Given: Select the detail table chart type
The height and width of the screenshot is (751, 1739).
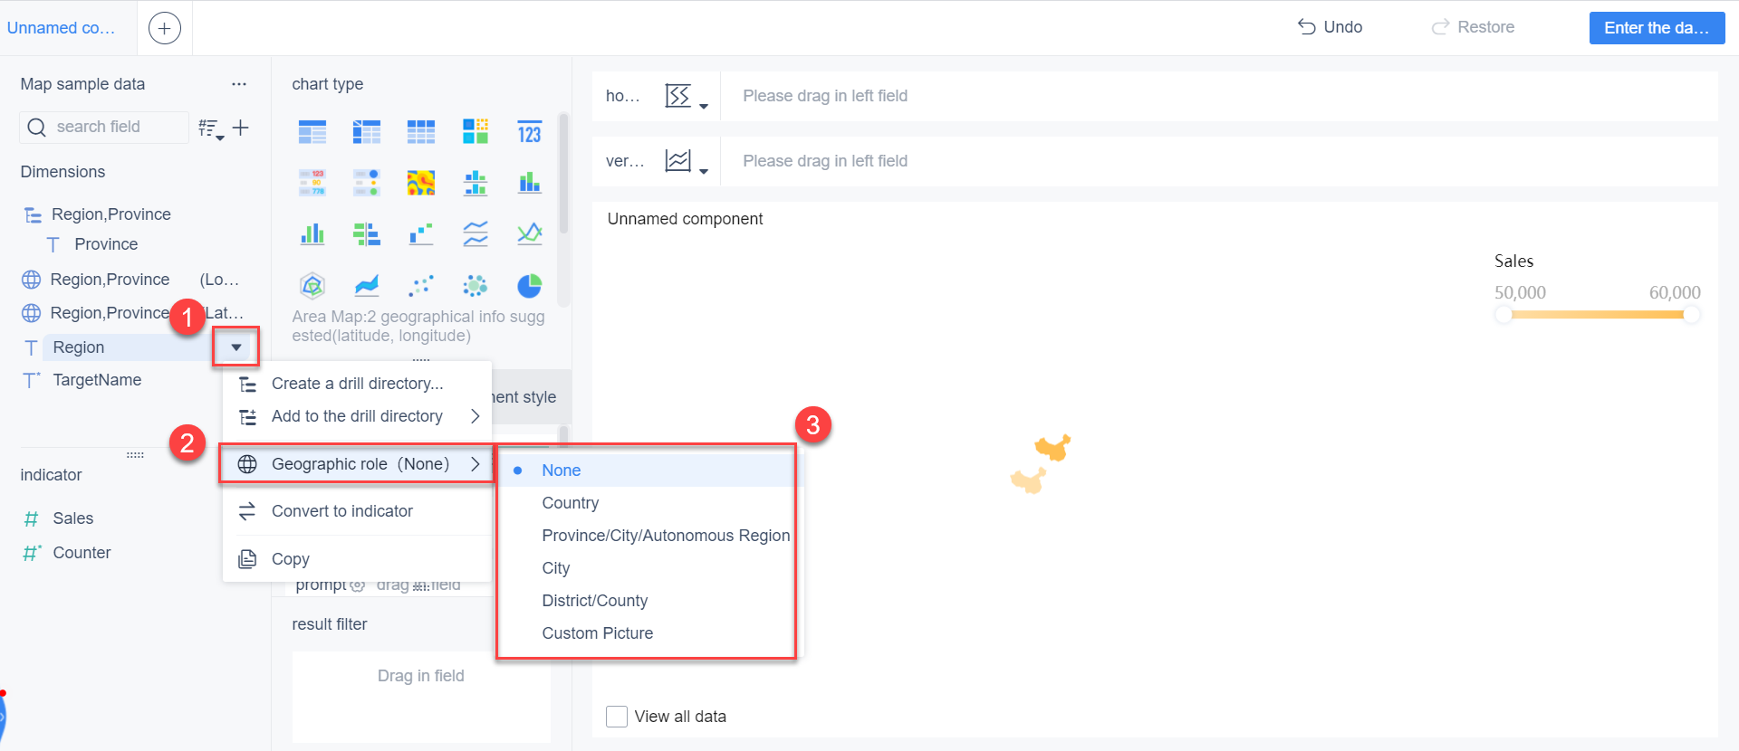Looking at the screenshot, I should coord(421,132).
